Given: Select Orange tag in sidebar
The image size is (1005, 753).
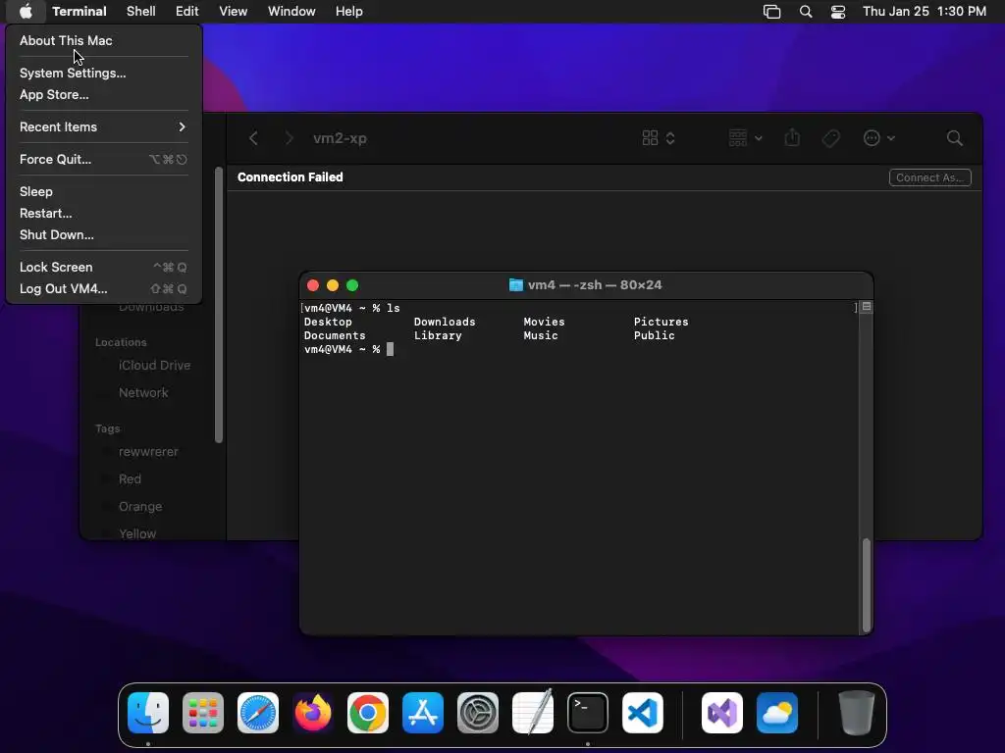Looking at the screenshot, I should [x=140, y=507].
